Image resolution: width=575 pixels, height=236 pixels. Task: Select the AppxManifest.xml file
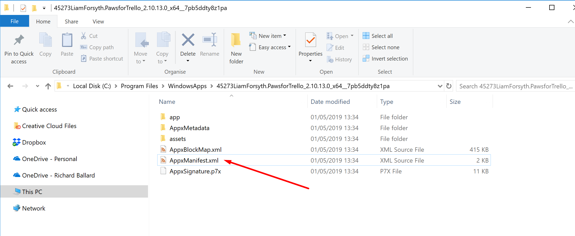(324, 160)
